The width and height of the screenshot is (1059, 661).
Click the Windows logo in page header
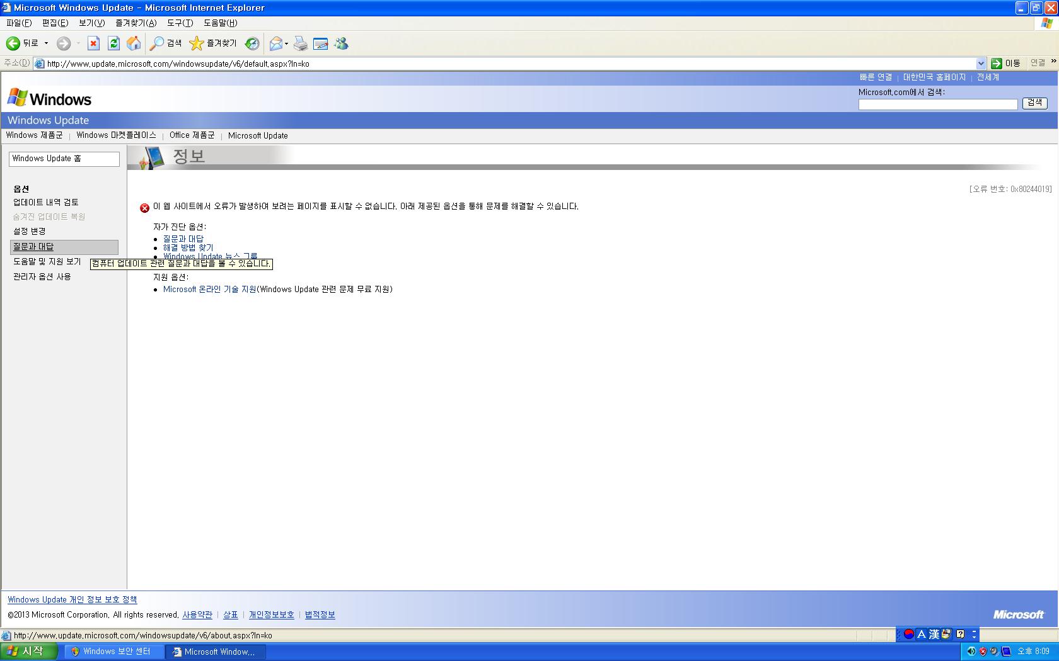pos(49,98)
